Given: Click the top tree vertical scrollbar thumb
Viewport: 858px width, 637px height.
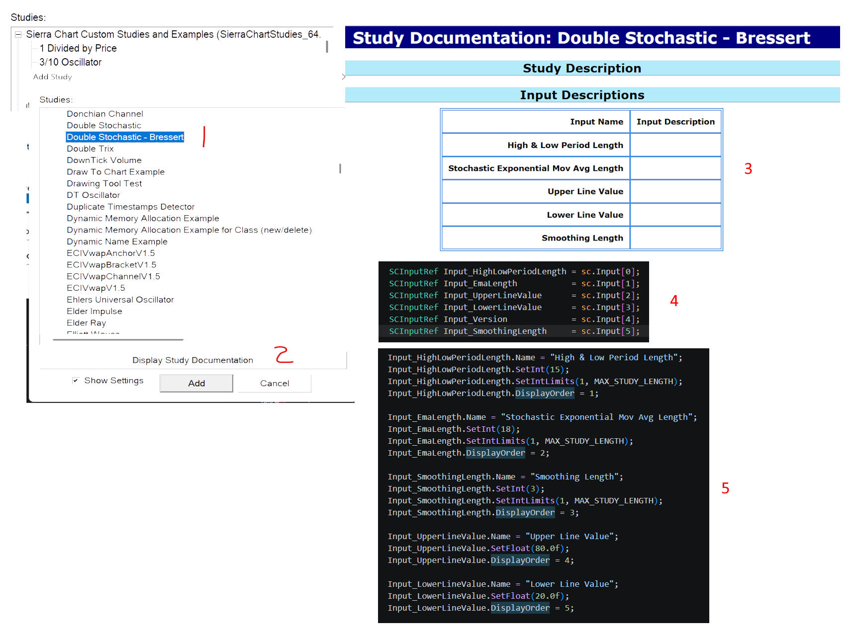Looking at the screenshot, I should coord(327,47).
